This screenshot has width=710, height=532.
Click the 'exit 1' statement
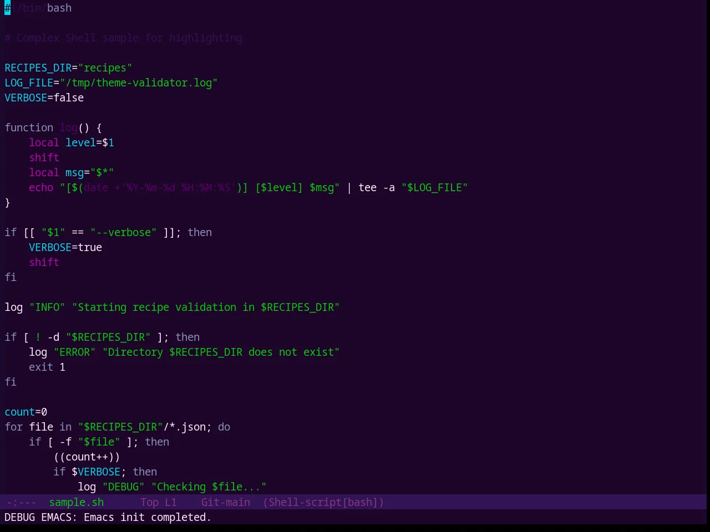(47, 367)
